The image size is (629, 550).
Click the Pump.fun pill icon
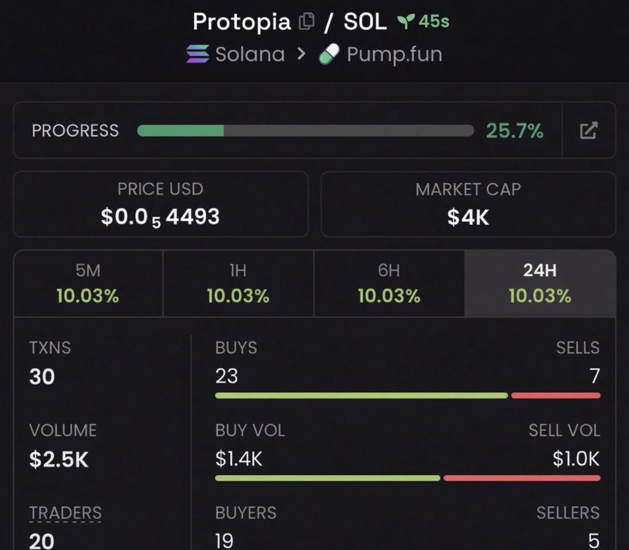pos(329,54)
